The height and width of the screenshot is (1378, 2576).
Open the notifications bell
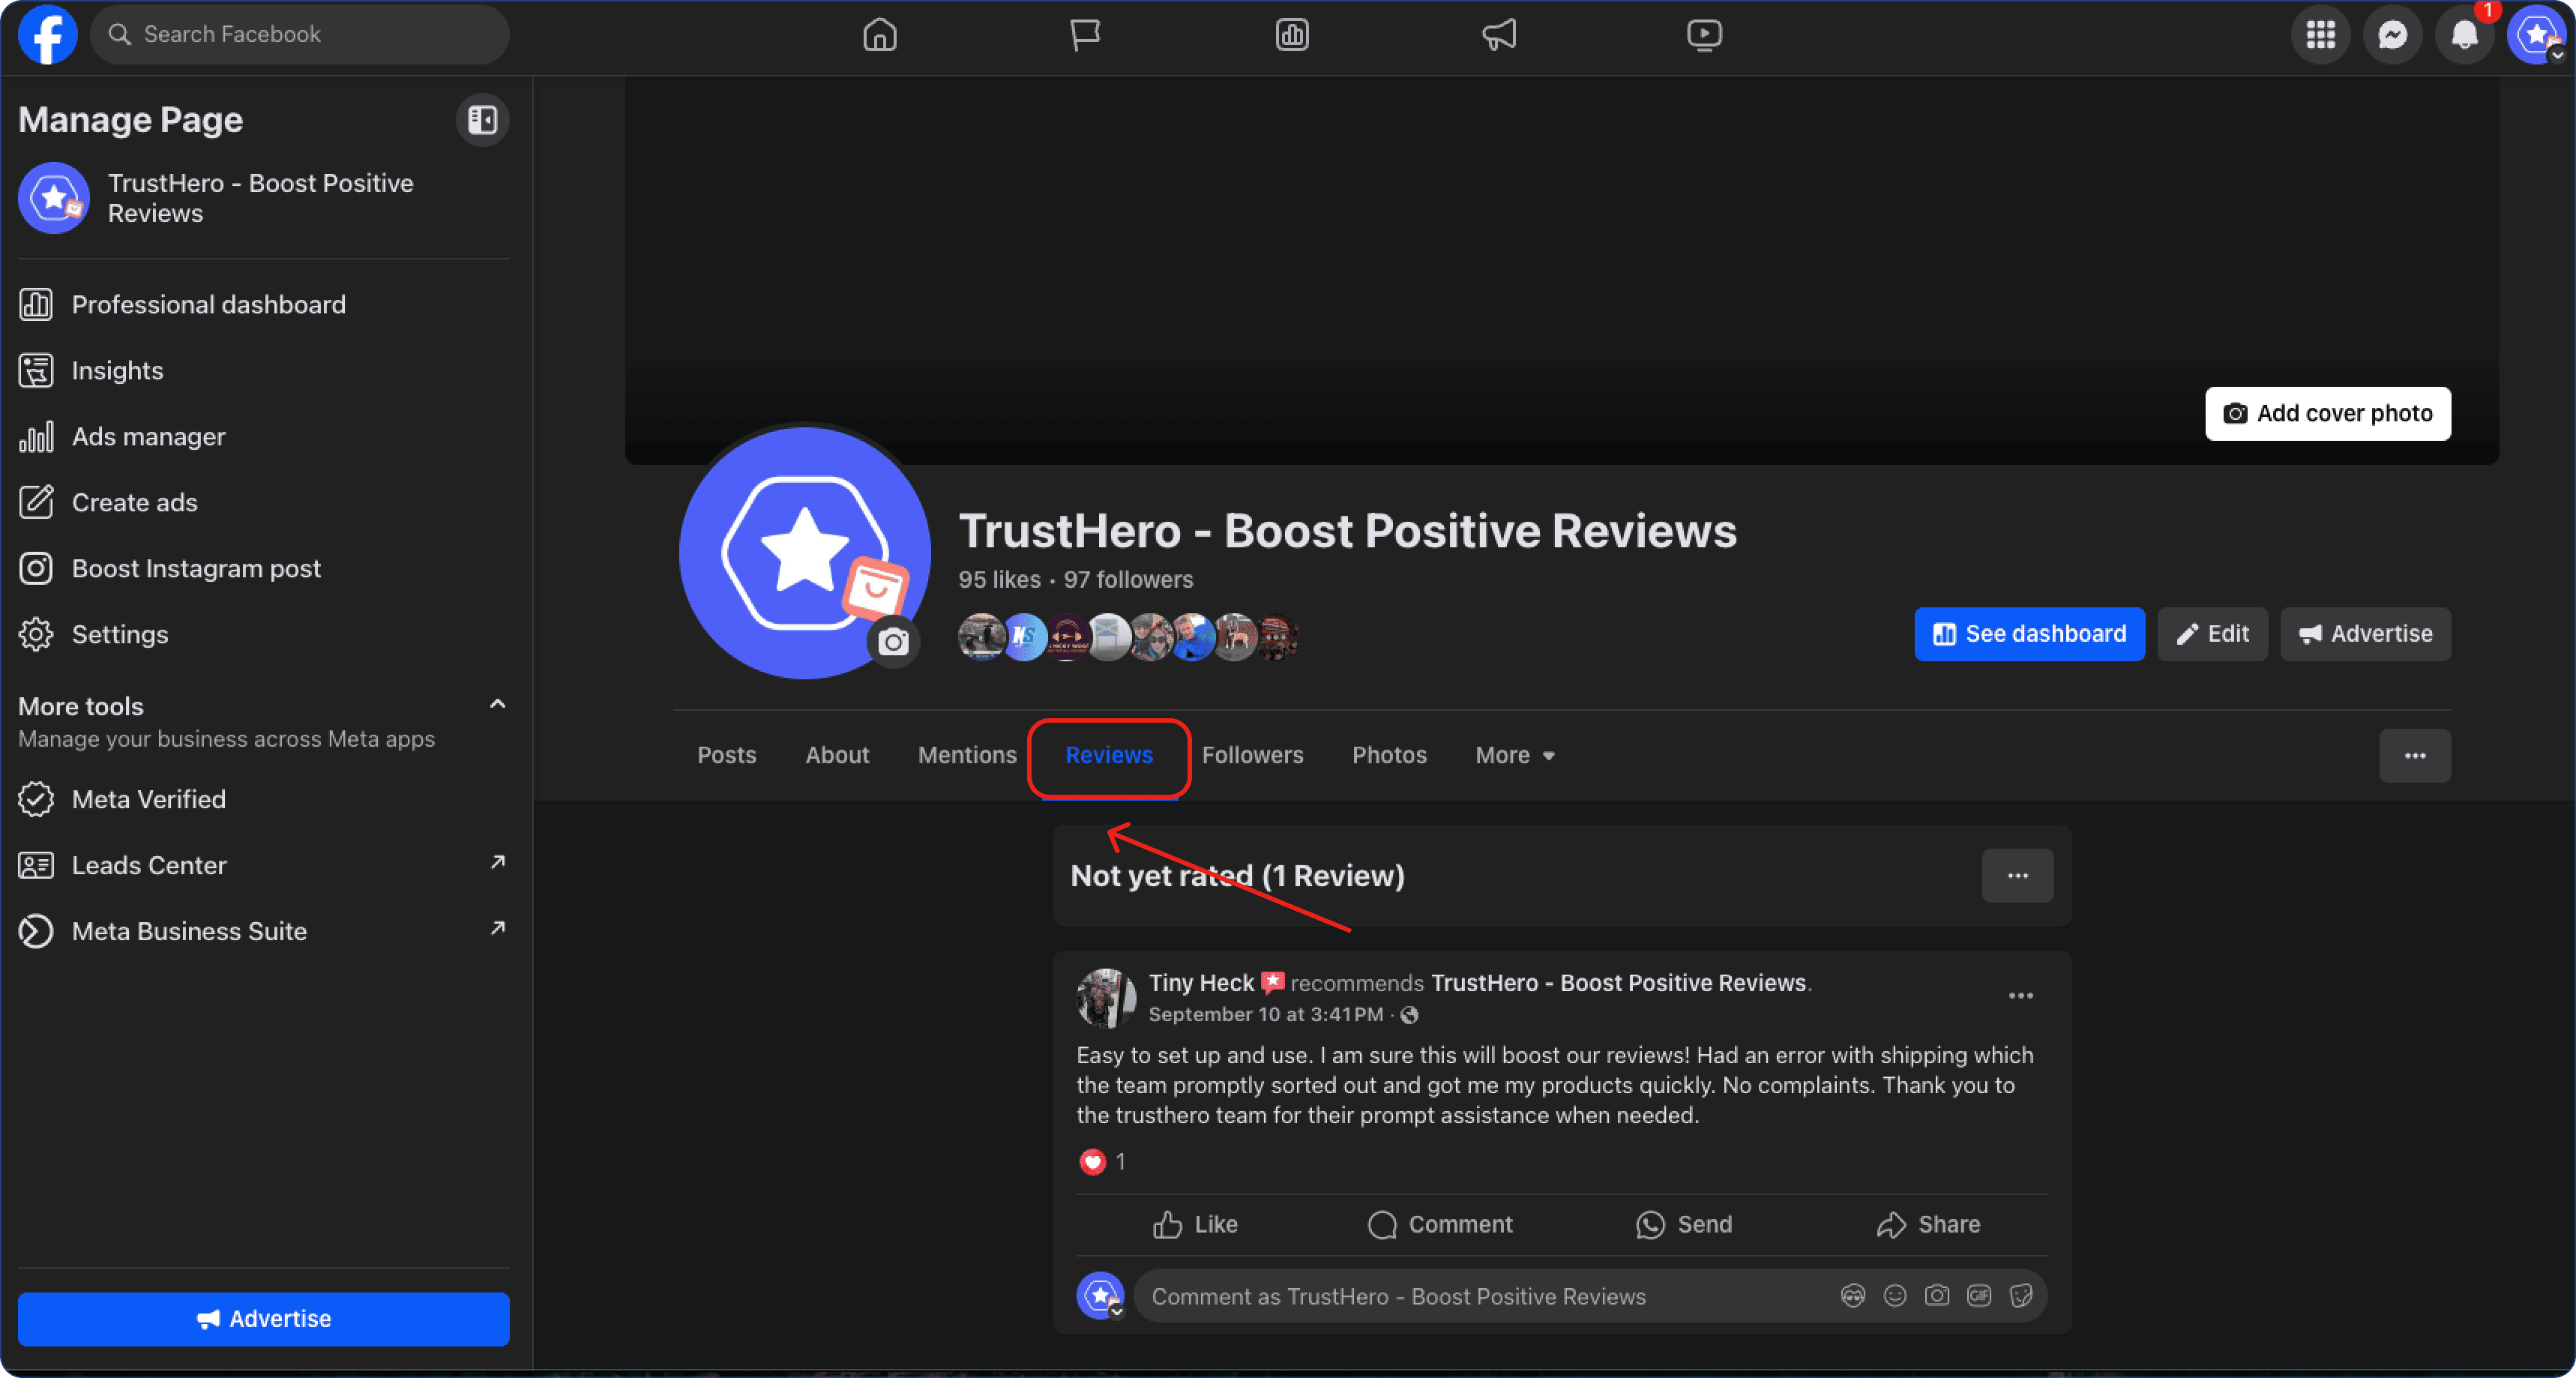[x=2464, y=35]
